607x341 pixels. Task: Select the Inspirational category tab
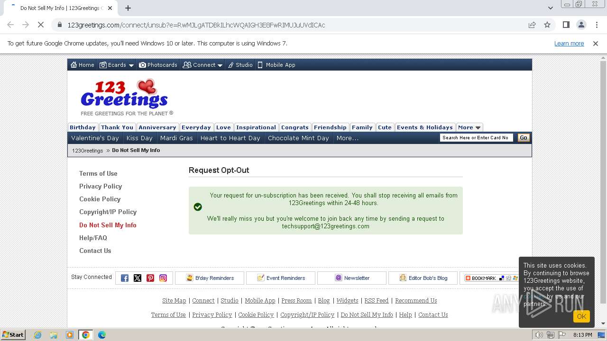coord(256,127)
